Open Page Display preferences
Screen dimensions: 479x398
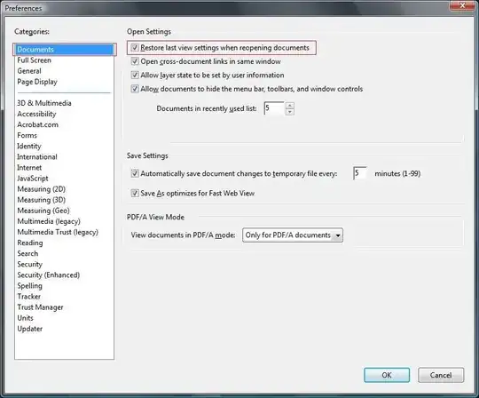click(x=37, y=82)
